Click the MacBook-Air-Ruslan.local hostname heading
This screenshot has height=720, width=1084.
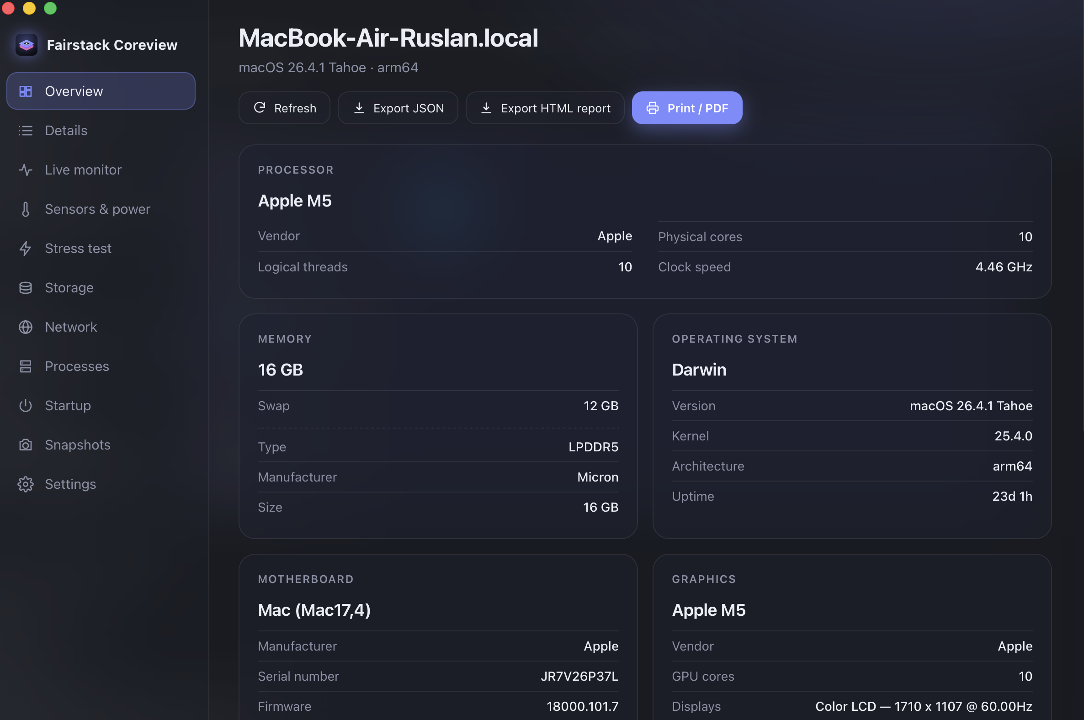click(x=388, y=37)
